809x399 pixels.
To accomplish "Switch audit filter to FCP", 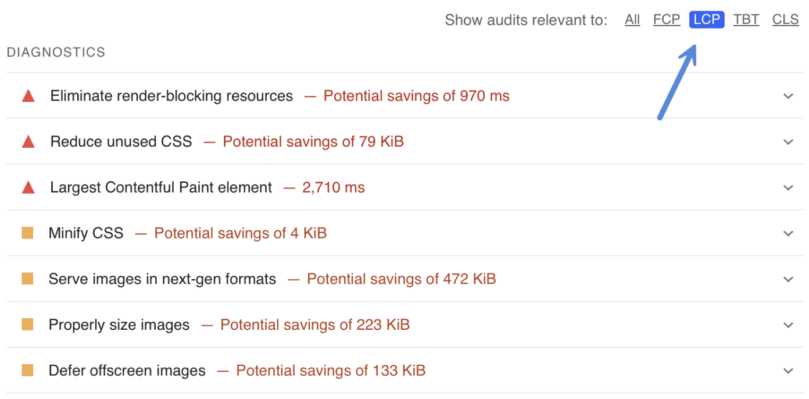I will pos(667,19).
